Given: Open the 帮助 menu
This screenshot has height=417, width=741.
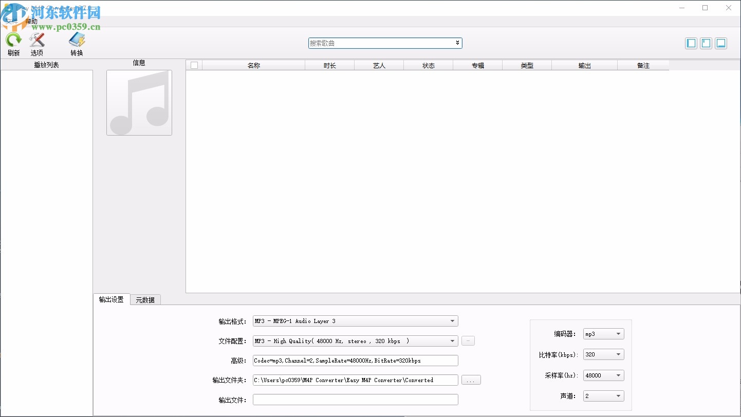Looking at the screenshot, I should tap(31, 21).
